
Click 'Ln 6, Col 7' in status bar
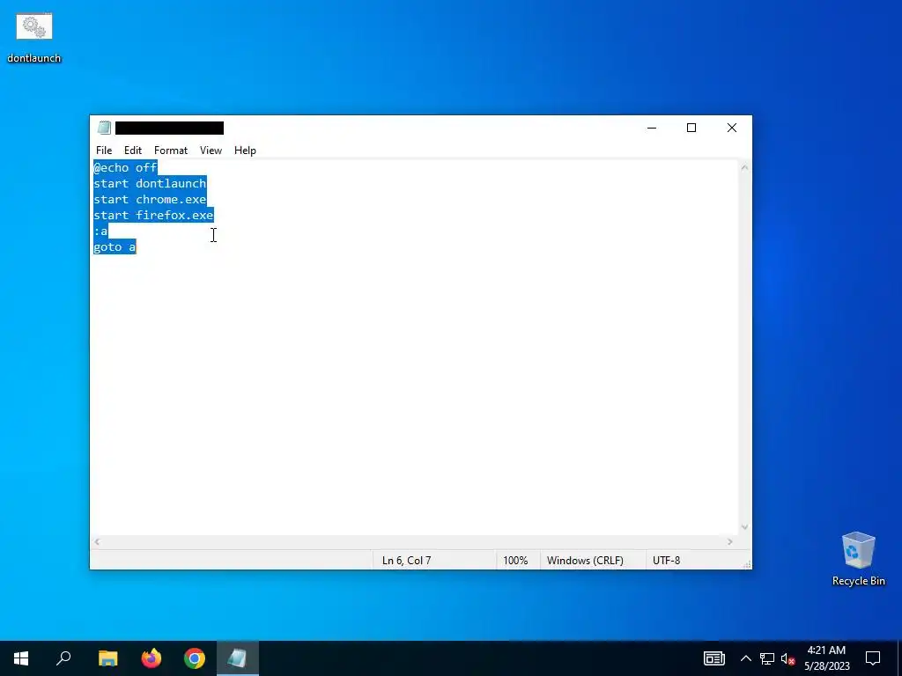click(406, 561)
